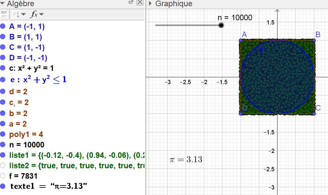The image size is (328, 195).
Task: Show liste2 in graphic view
Action: pos(3,166)
